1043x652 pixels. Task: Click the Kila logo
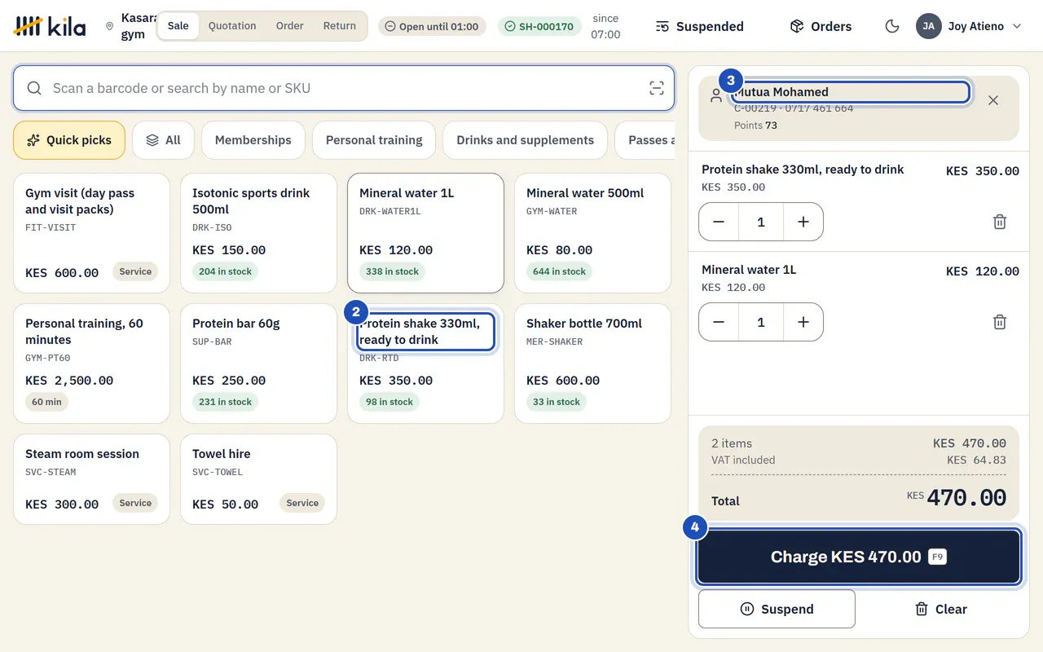click(x=50, y=26)
